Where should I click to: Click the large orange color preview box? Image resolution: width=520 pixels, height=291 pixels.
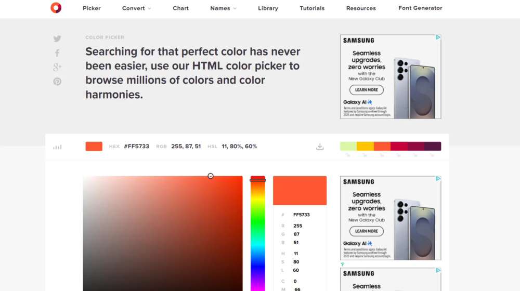300,190
